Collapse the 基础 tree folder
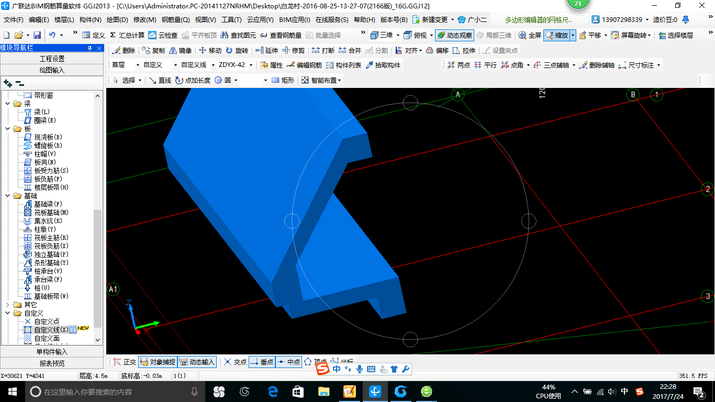Viewport: 715px width, 402px height. click(x=7, y=196)
